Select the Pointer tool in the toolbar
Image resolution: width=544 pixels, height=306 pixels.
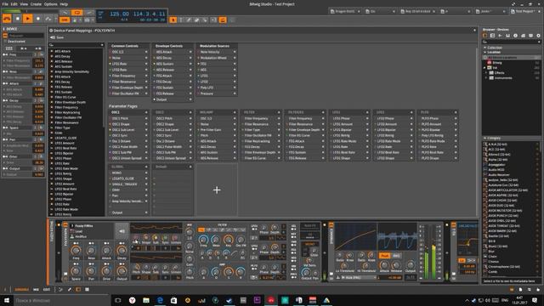click(x=173, y=20)
